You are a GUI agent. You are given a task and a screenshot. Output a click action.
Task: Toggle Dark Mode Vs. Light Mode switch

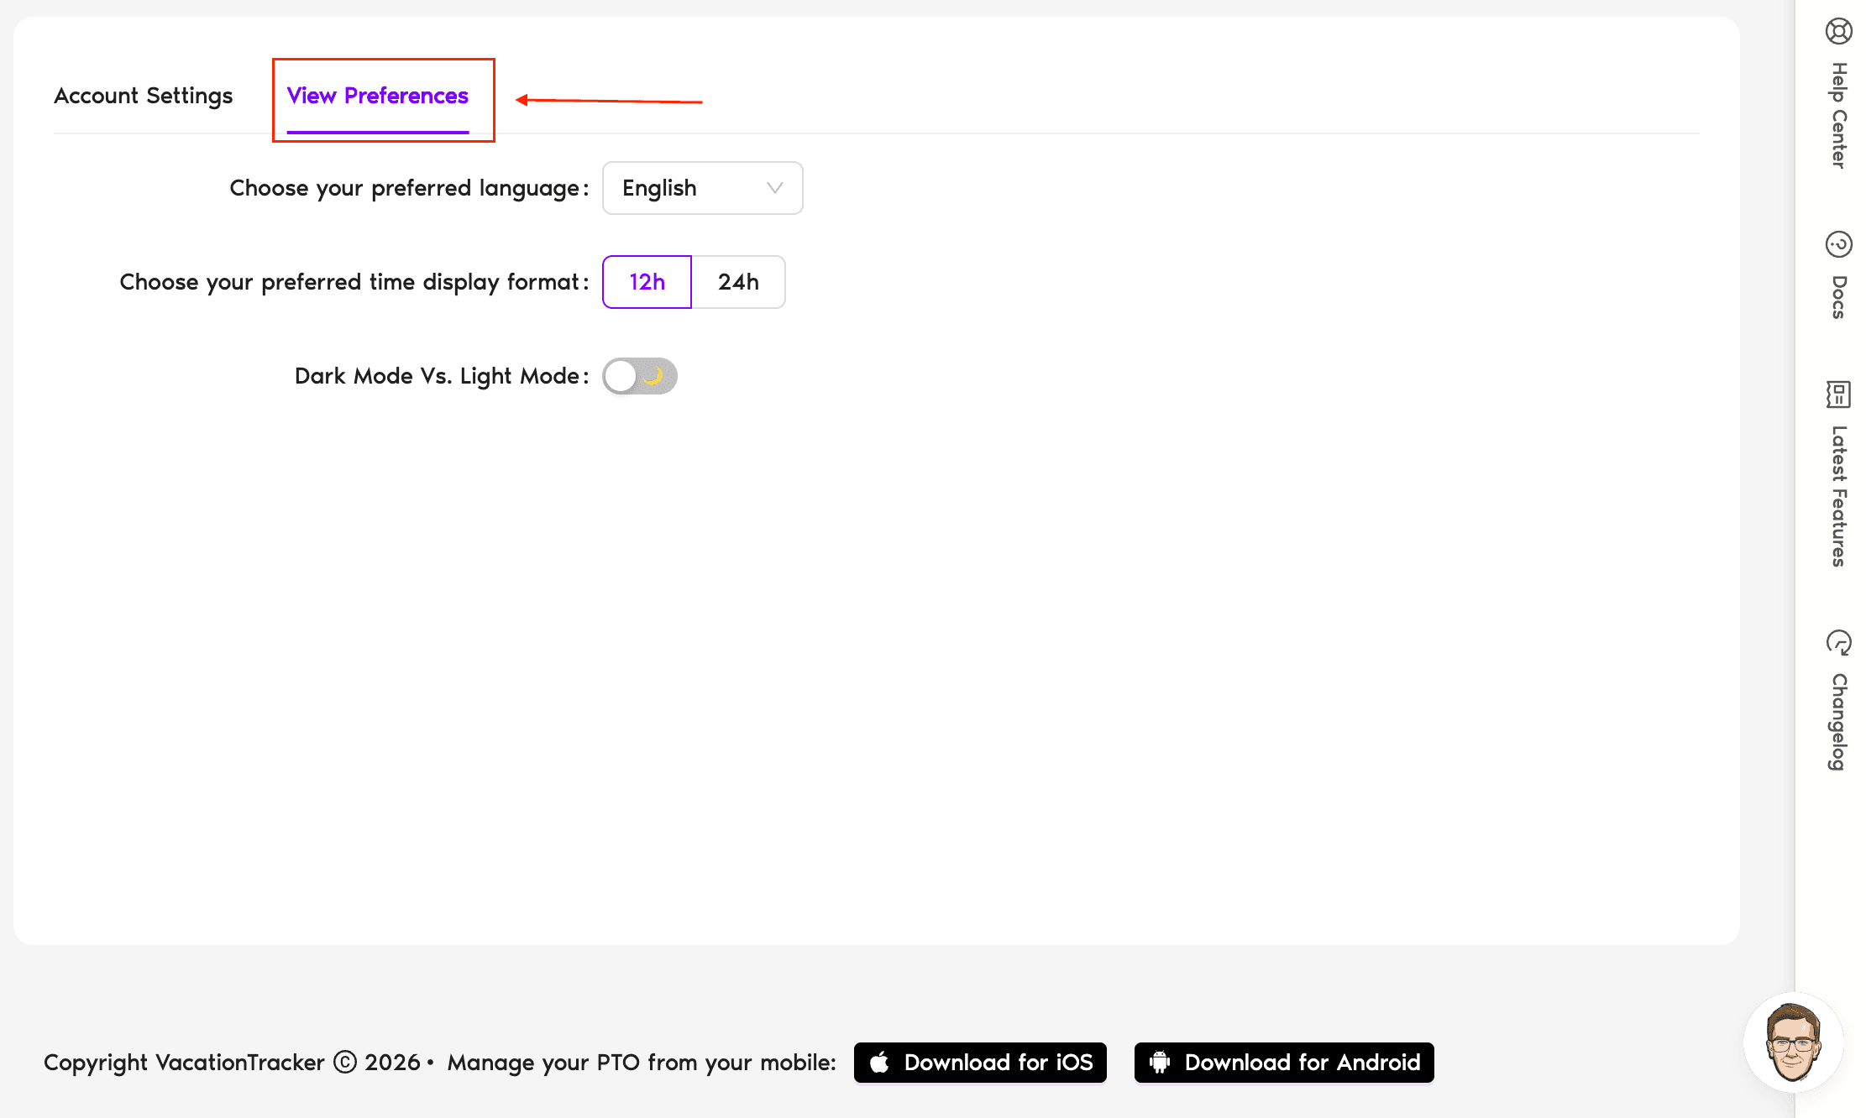(x=639, y=376)
